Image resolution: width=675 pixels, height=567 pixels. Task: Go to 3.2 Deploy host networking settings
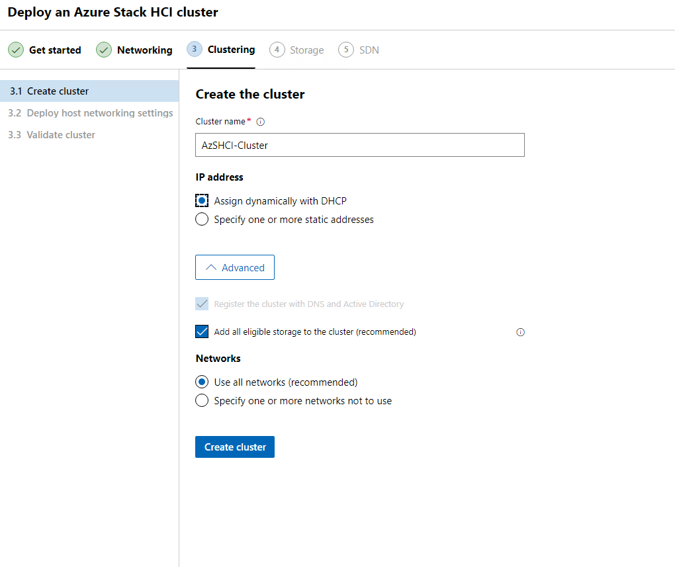click(x=90, y=113)
